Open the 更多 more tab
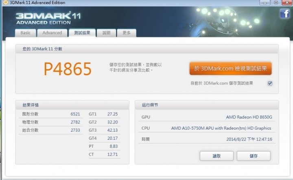The image size is (293, 180). (127, 33)
